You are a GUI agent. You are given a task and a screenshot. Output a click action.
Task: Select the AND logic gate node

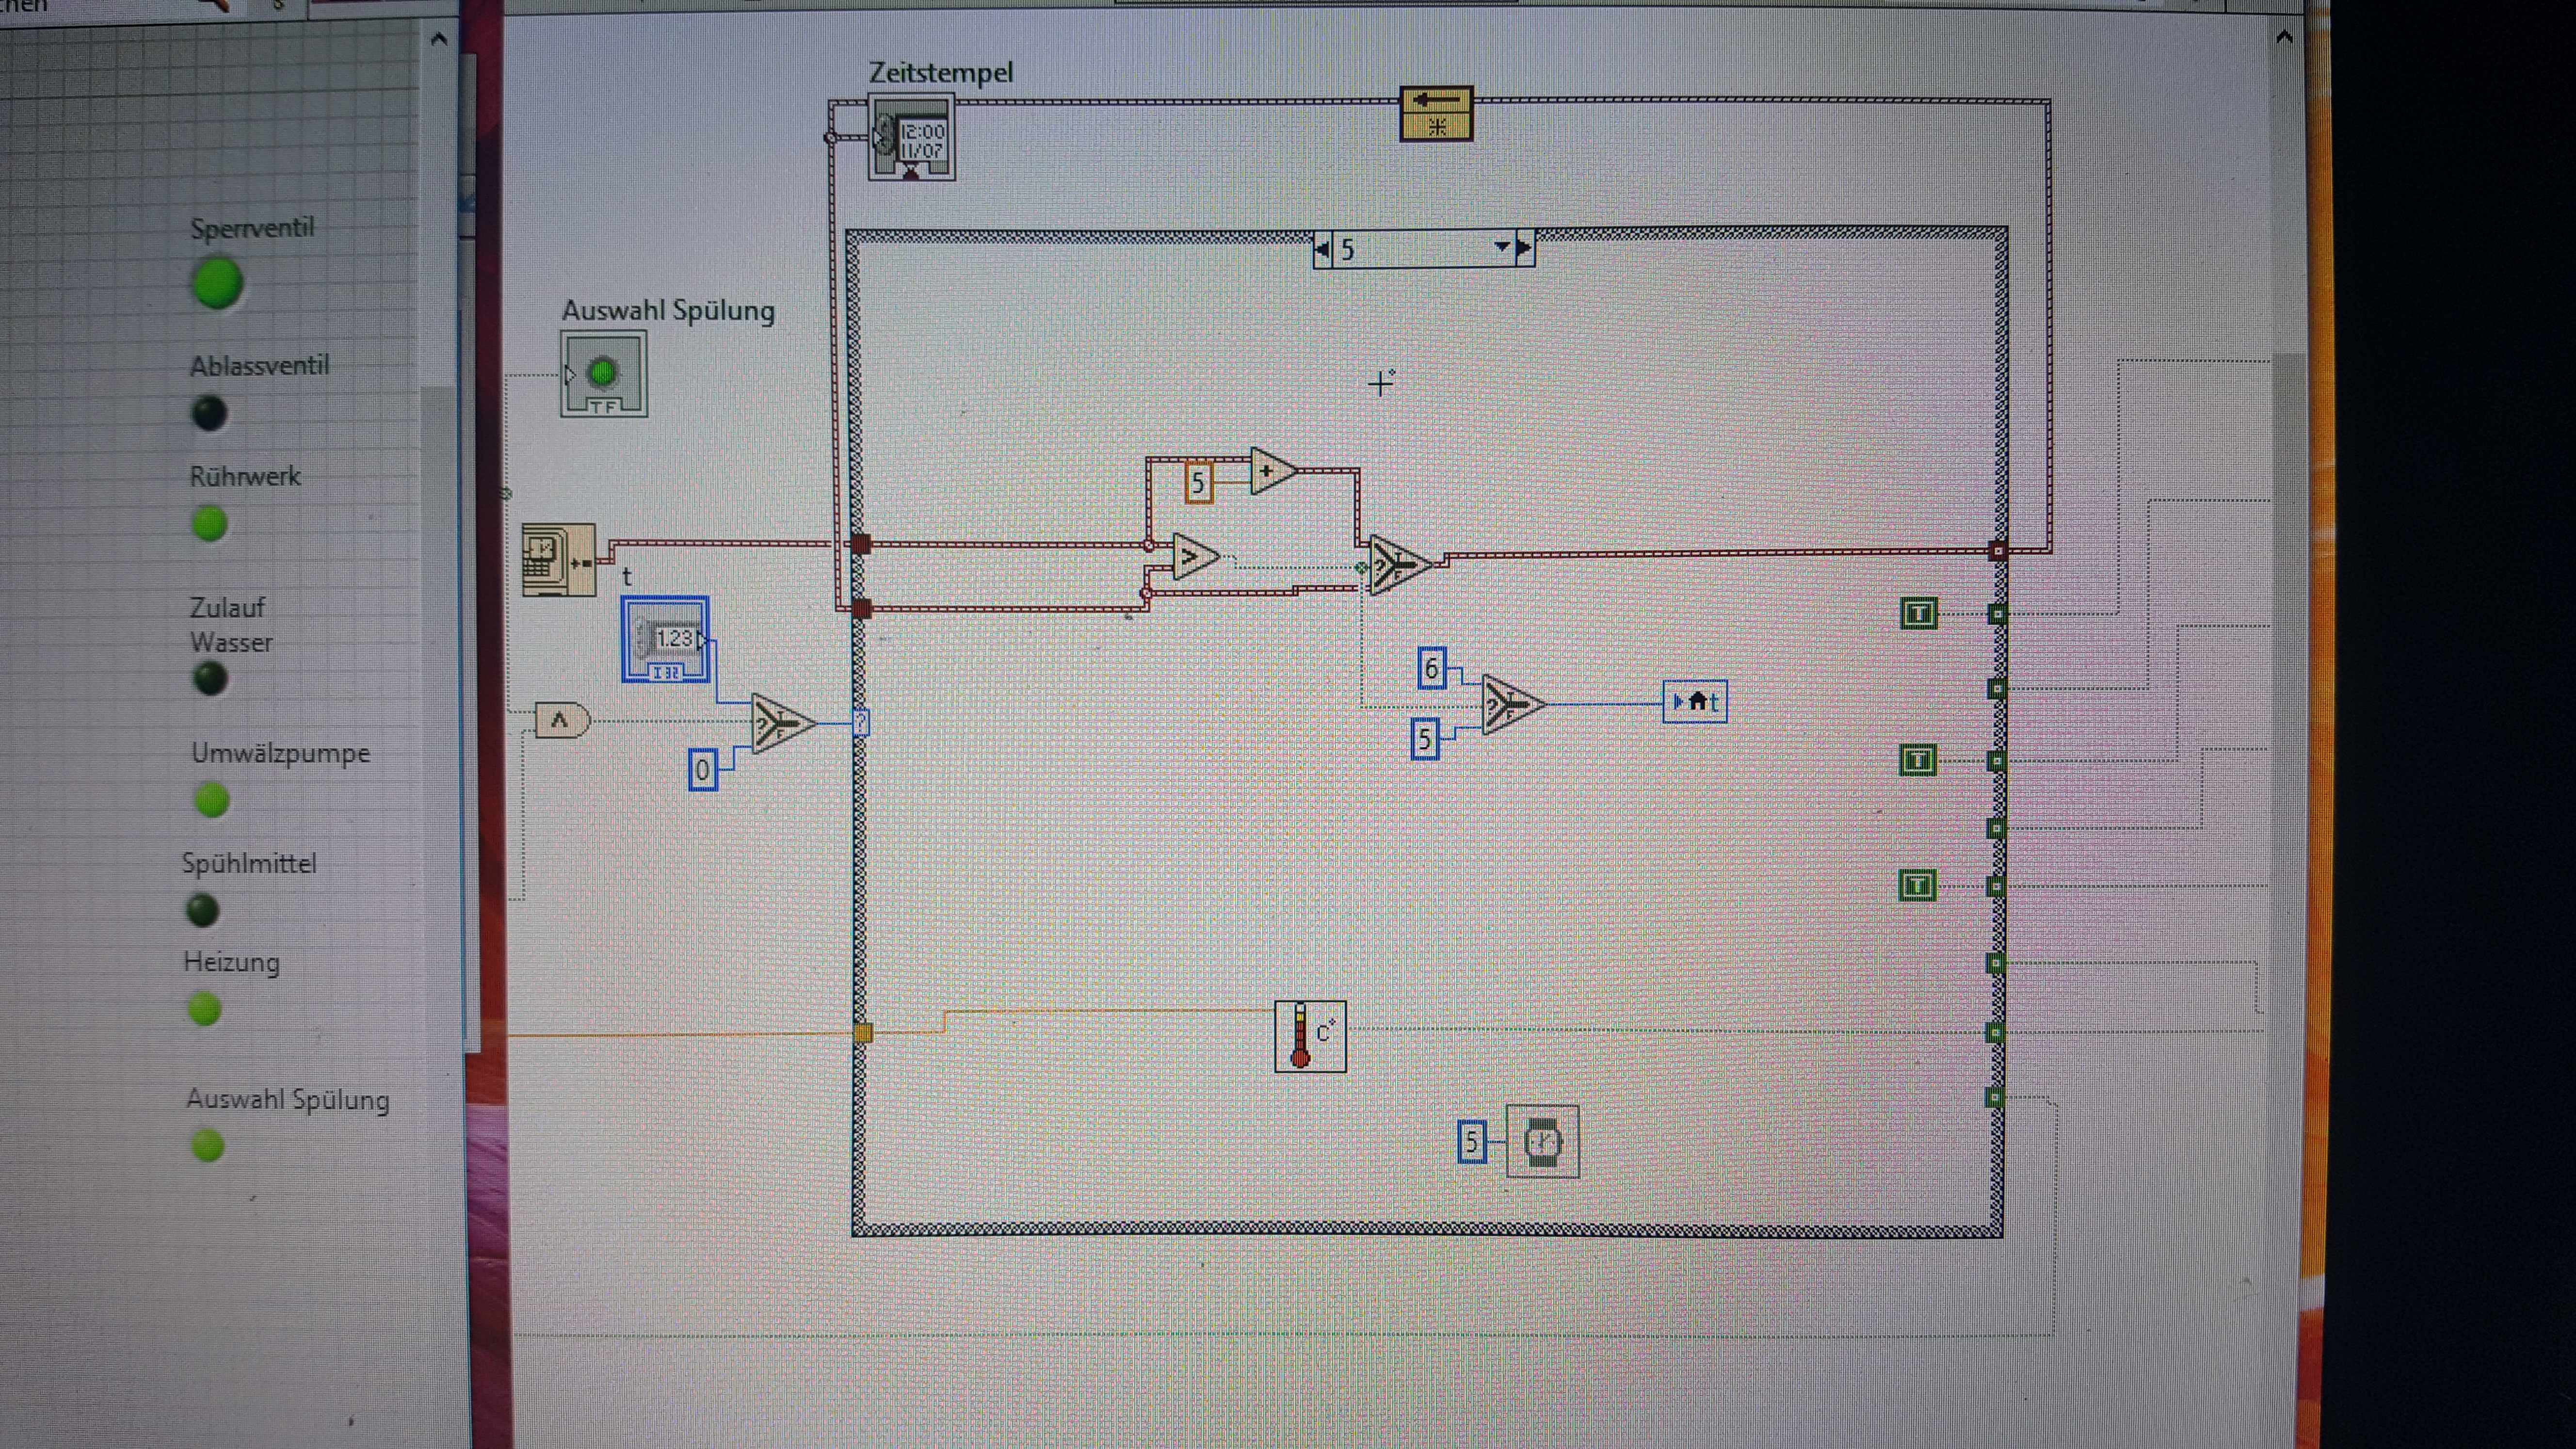tap(562, 720)
